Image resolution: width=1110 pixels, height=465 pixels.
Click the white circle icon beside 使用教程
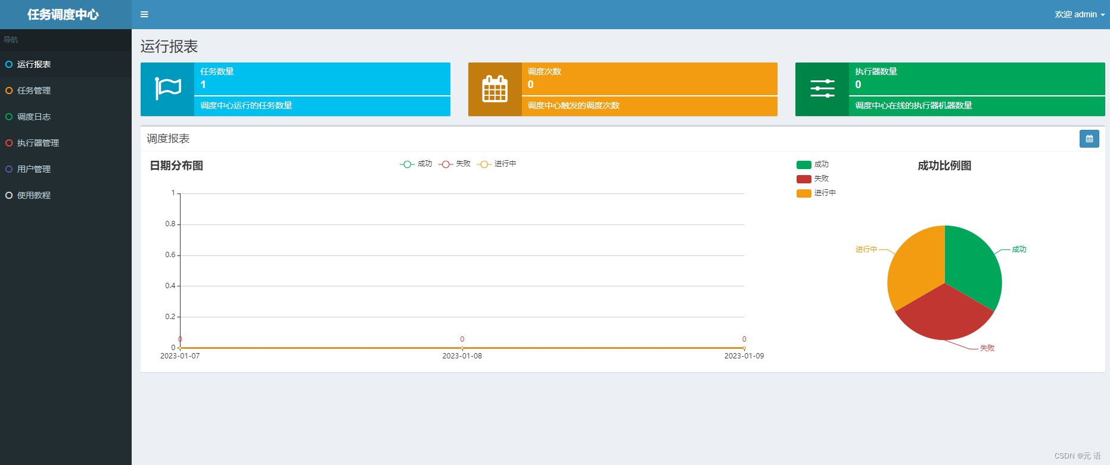(9, 195)
